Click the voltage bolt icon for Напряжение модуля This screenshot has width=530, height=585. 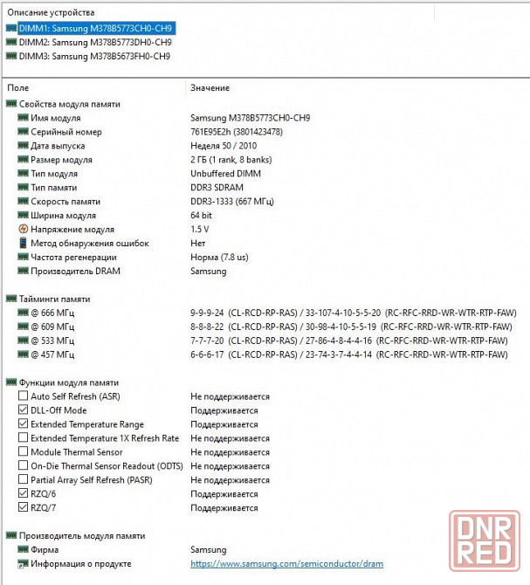click(23, 229)
